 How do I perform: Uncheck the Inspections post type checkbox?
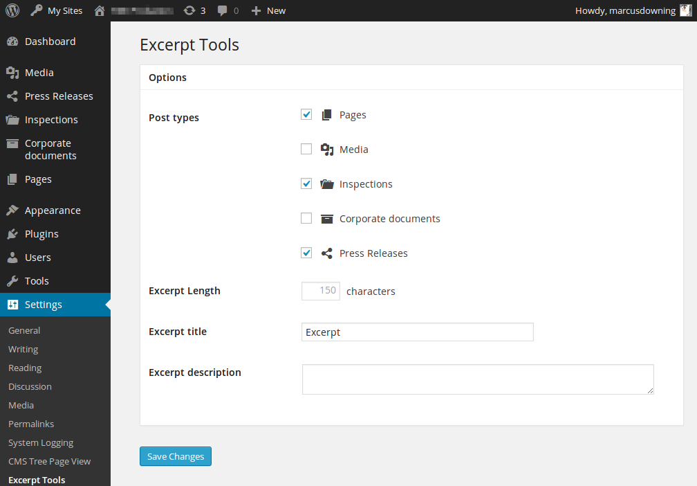(306, 183)
